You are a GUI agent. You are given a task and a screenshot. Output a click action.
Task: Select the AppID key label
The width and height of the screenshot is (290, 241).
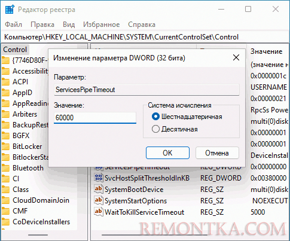[22, 93]
